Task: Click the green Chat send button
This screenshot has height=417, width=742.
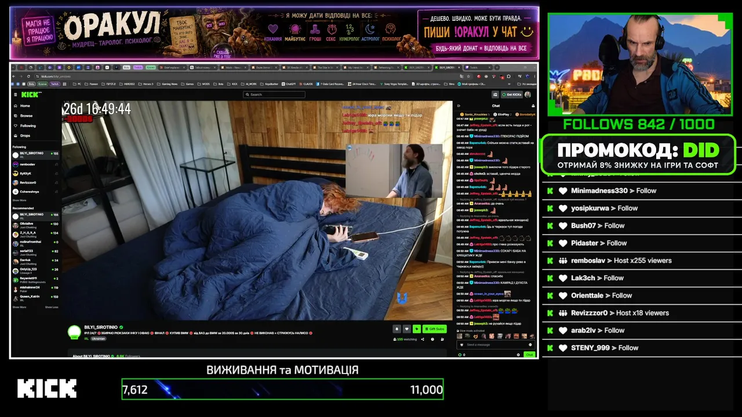Action: (x=529, y=354)
